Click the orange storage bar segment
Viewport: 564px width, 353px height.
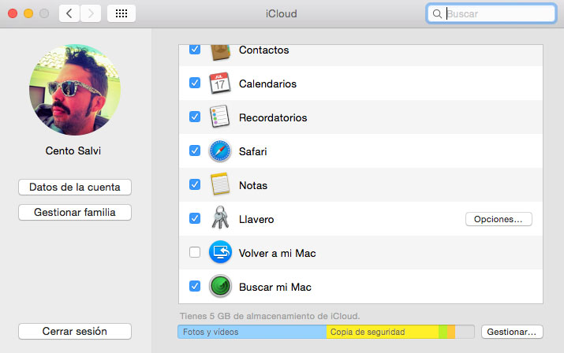451,332
